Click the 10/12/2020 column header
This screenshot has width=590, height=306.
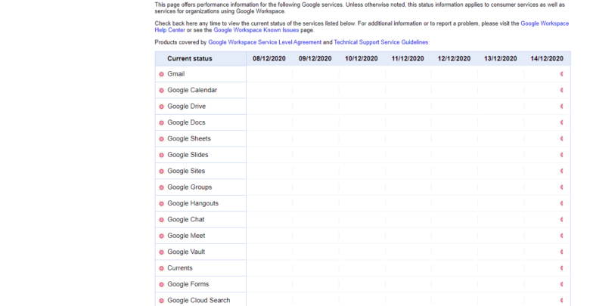tap(362, 59)
